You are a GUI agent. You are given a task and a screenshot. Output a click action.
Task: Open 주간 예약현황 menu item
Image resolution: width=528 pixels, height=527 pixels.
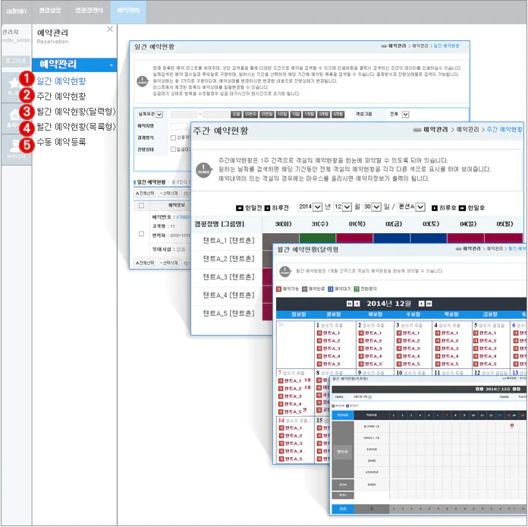click(x=61, y=96)
